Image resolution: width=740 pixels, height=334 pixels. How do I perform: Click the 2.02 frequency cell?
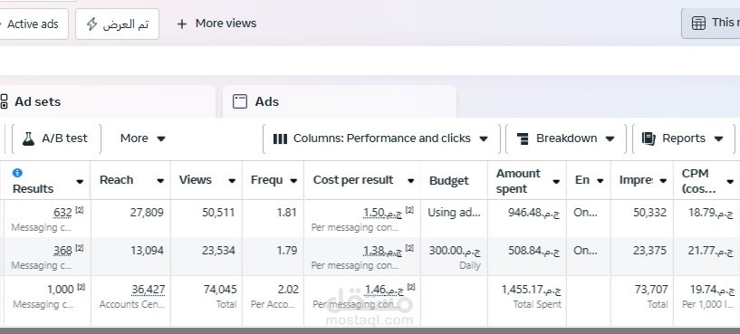pyautogui.click(x=288, y=289)
